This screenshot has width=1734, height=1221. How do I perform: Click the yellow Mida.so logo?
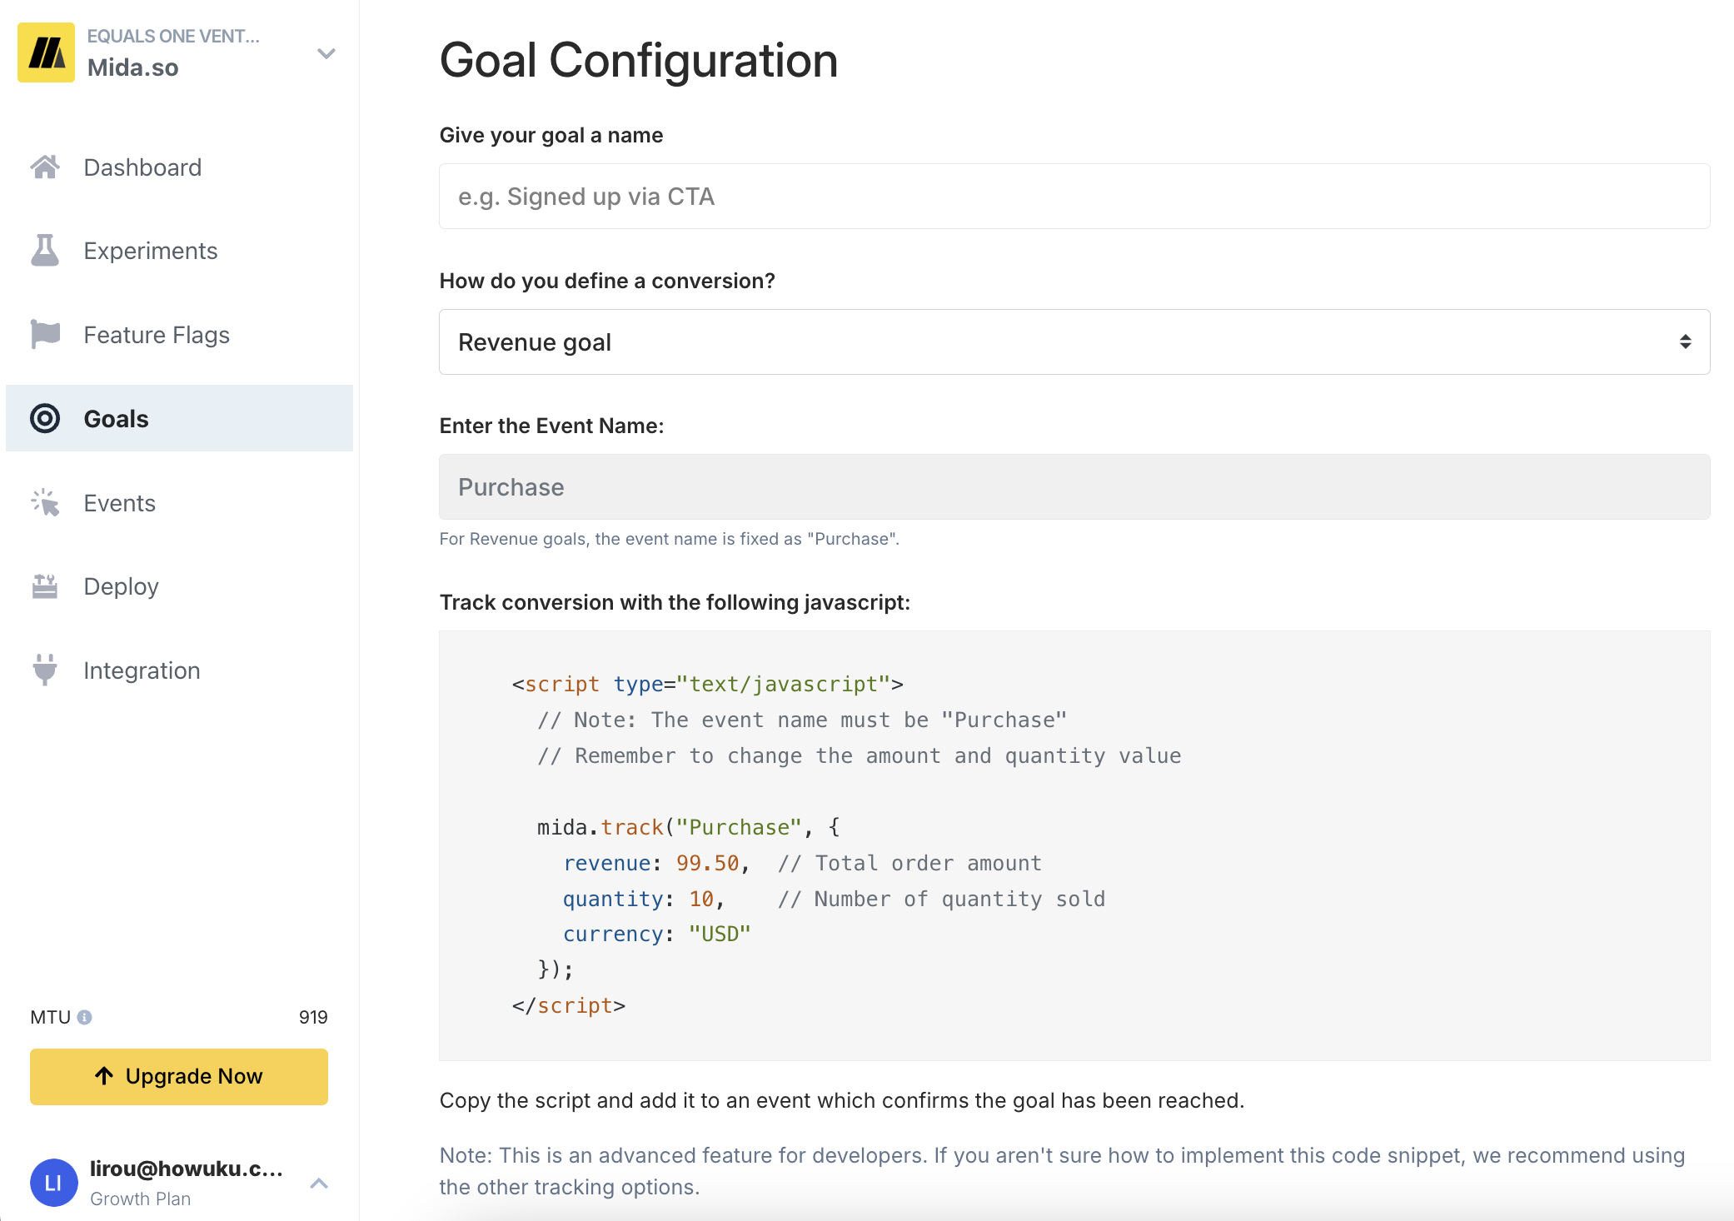tap(47, 52)
